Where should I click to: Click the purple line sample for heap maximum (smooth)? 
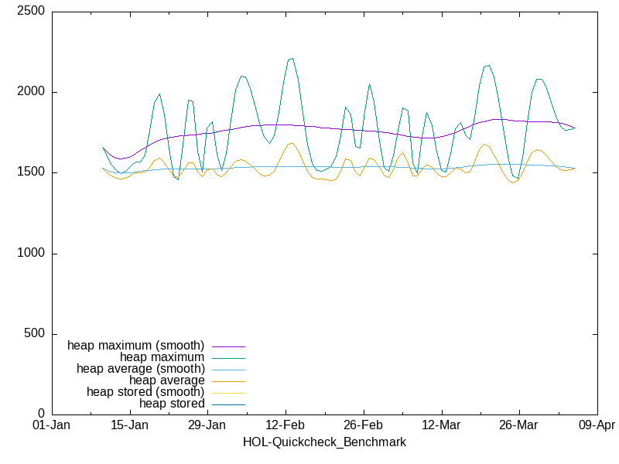[228, 346]
